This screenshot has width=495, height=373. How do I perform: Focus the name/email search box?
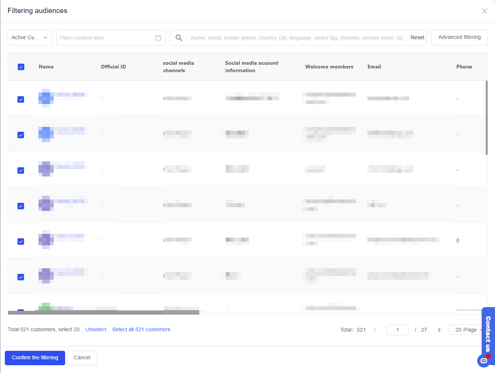296,38
